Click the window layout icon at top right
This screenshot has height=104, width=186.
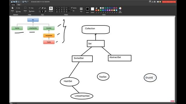150,2
